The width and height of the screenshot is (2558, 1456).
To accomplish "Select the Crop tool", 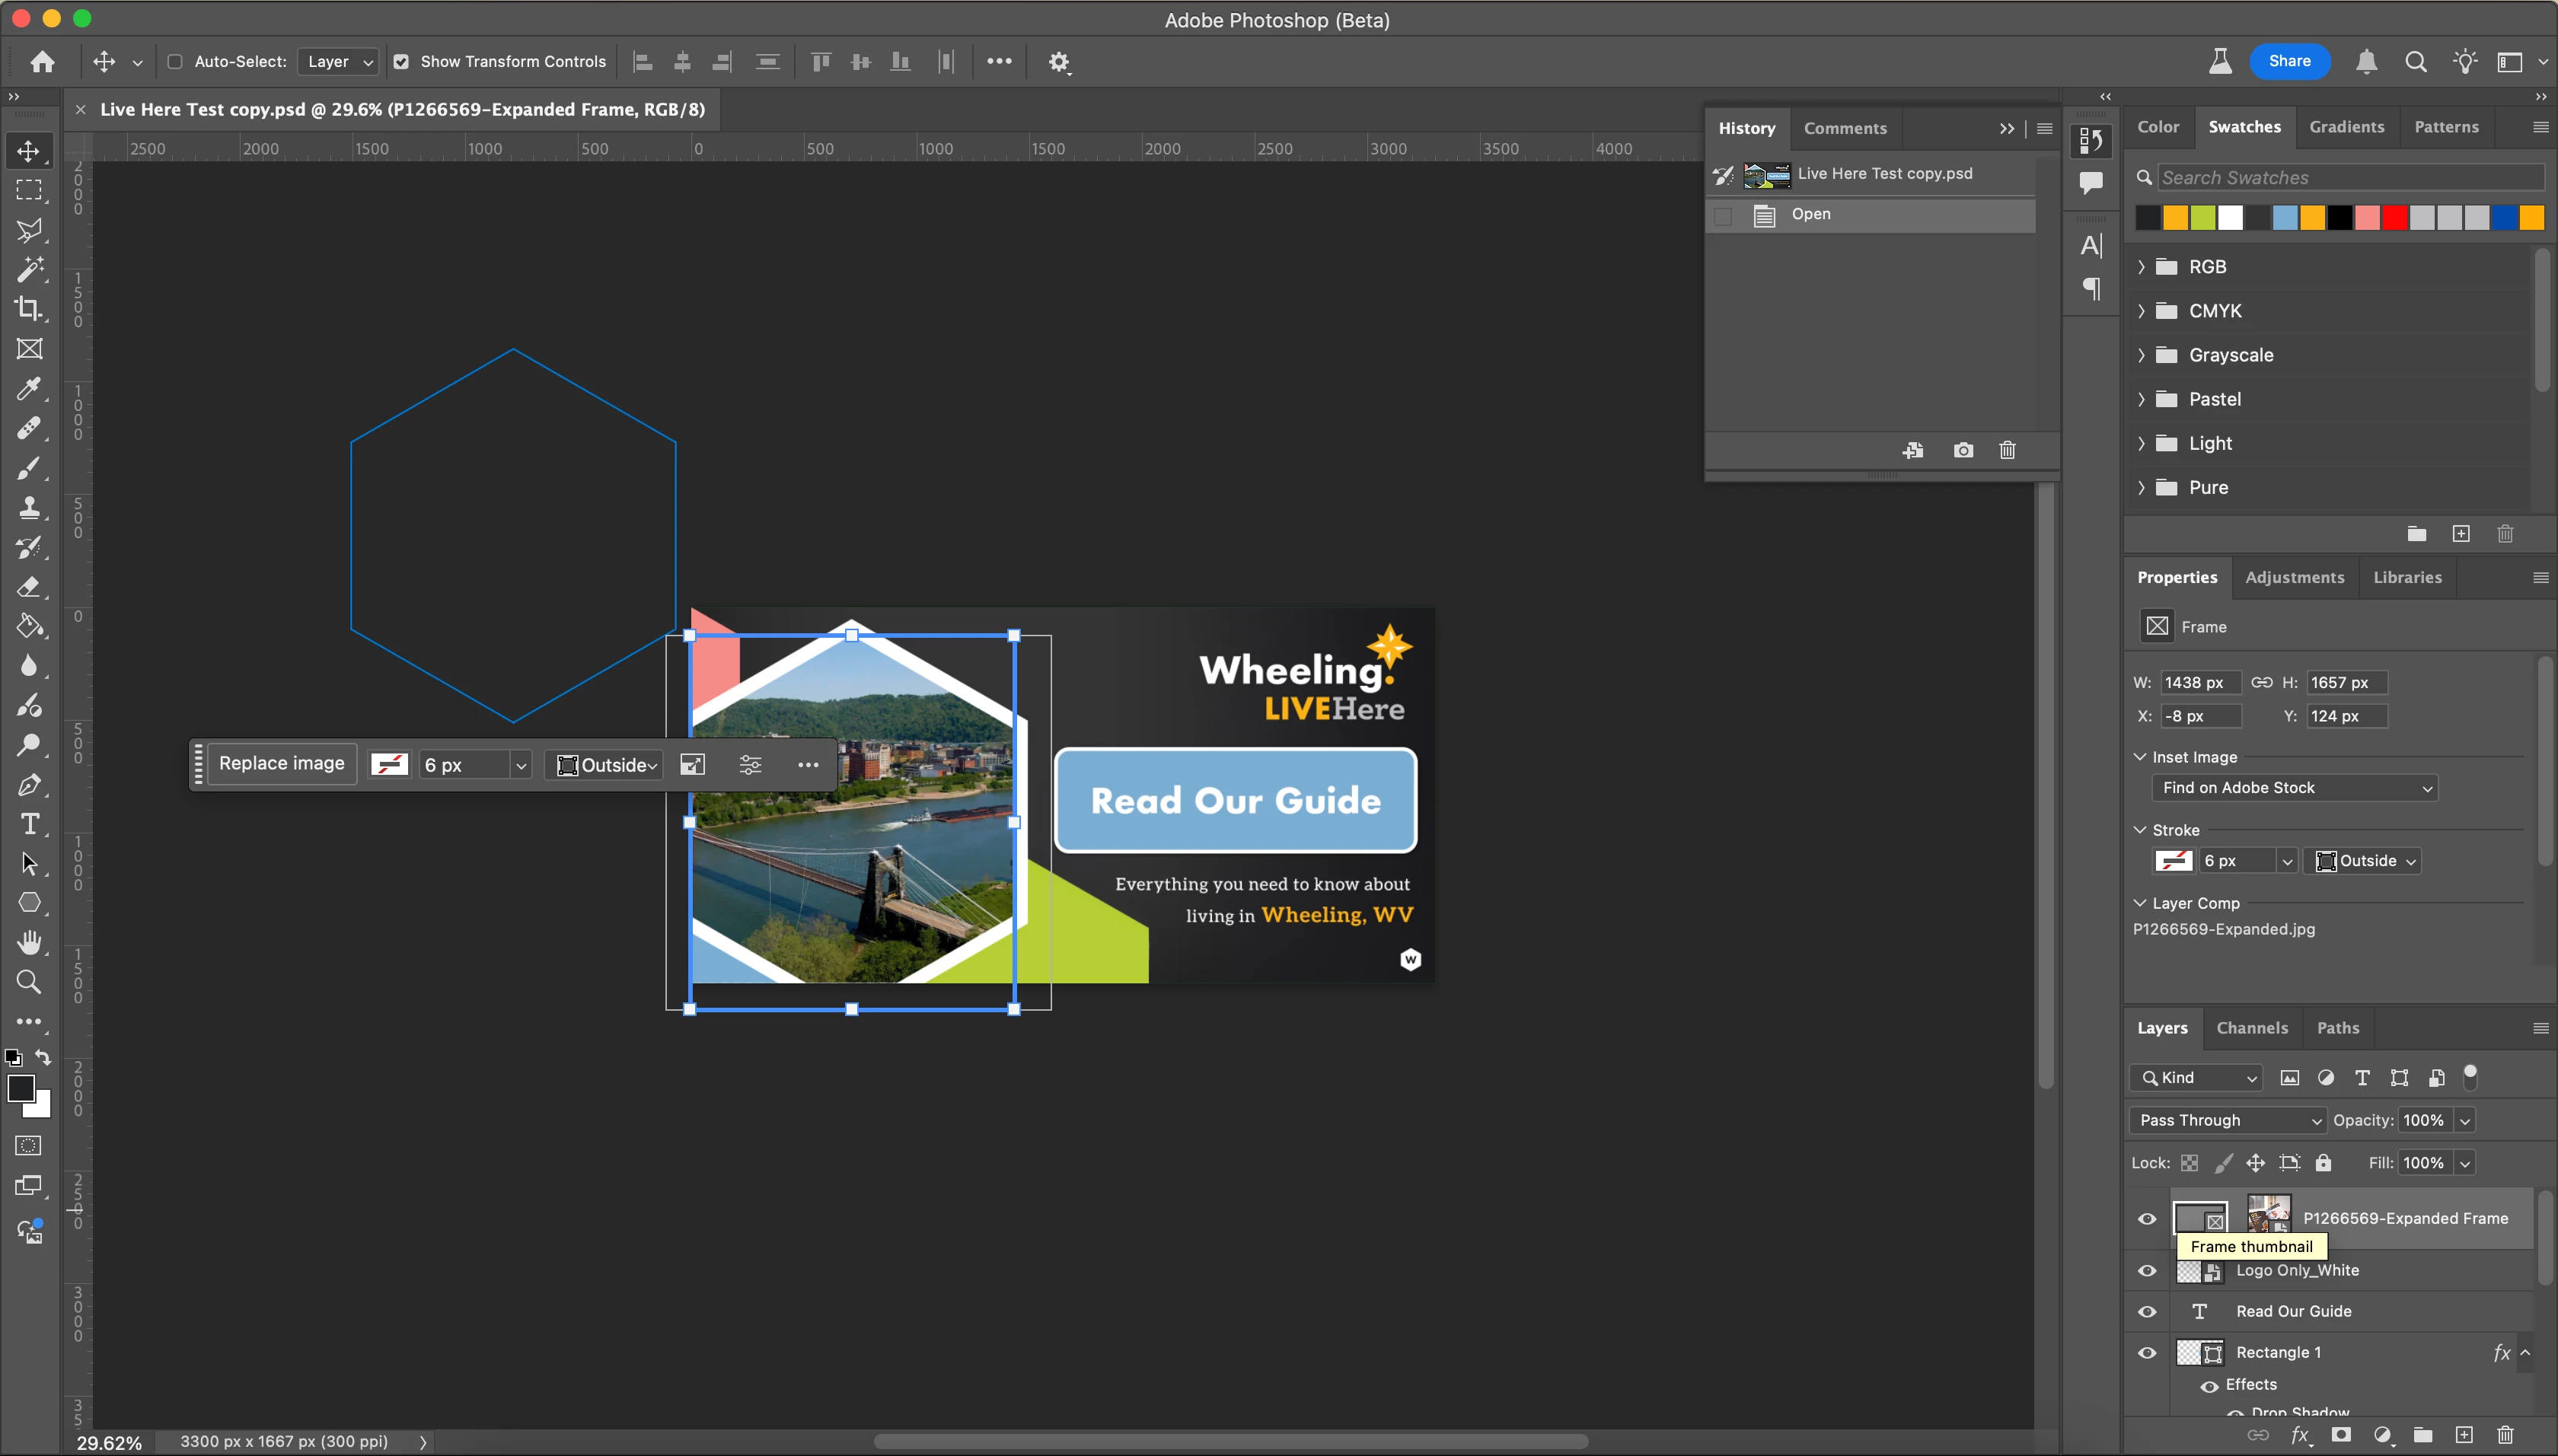I will (x=29, y=309).
